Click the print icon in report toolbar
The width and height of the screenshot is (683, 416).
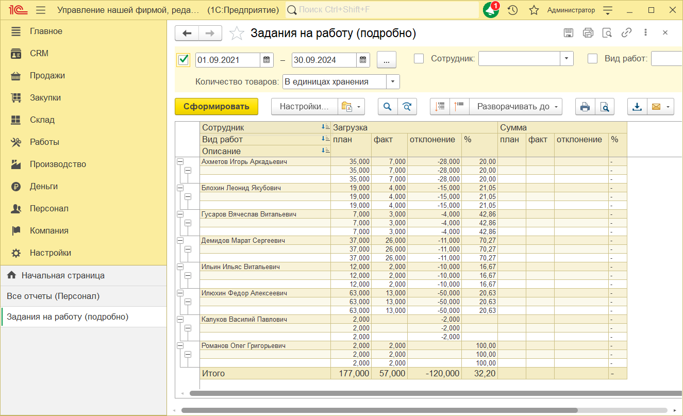tap(585, 107)
